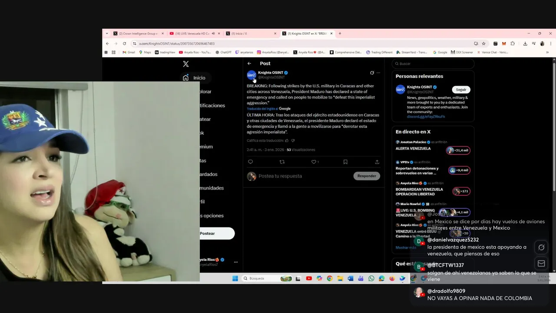
Task: Click the browser address bar URL
Action: [177, 43]
